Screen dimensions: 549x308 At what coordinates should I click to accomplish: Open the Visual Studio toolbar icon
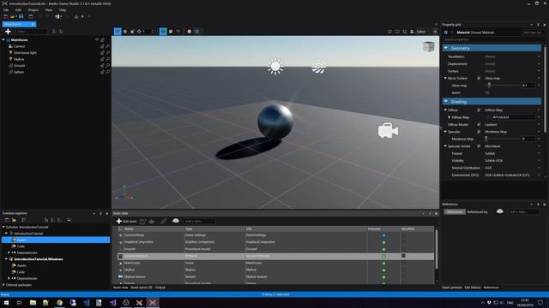[57, 16]
